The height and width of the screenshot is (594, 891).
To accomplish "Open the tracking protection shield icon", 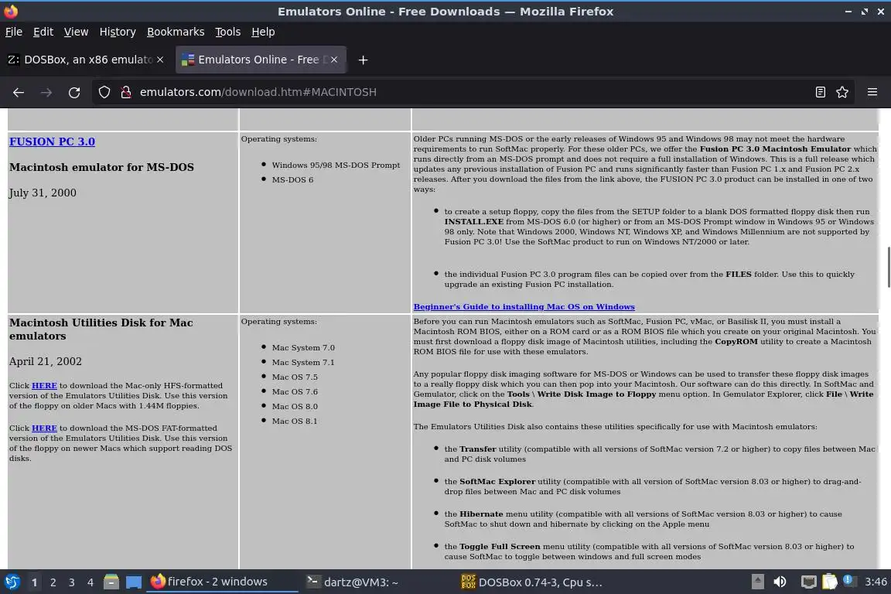I will [x=104, y=92].
